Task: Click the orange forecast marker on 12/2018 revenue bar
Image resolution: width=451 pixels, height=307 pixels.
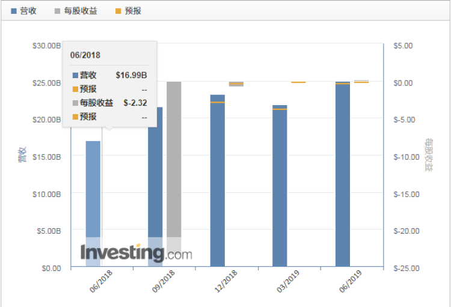Action: [218, 102]
